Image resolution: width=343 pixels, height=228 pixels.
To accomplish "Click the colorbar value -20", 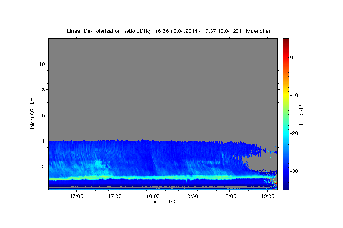I will point(294,133).
